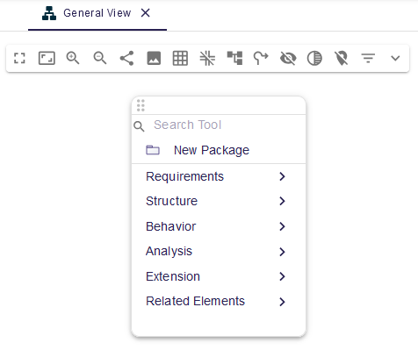
Task: Expand the toolbar chevron dropdown
Action: coord(395,58)
